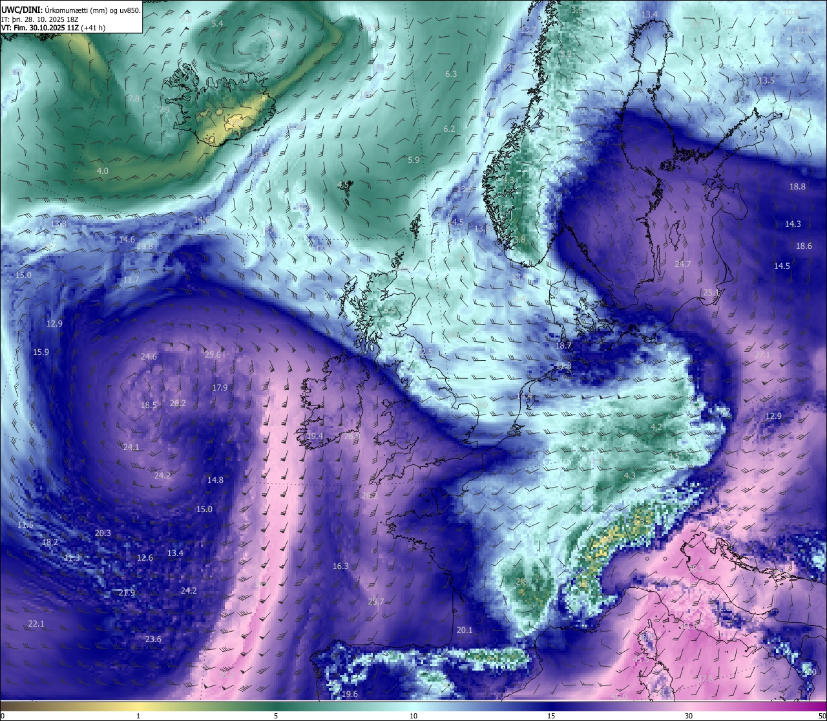827x721 pixels.
Task: Click the 4.3 value label
Action: click(x=630, y=475)
